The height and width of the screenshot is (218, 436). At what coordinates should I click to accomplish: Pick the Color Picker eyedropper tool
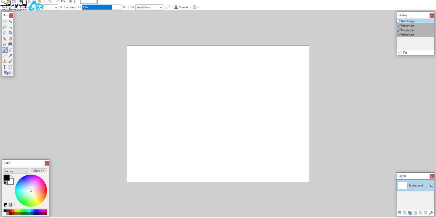coord(10,56)
